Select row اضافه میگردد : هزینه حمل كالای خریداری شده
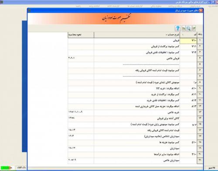 click(x=137, y=107)
